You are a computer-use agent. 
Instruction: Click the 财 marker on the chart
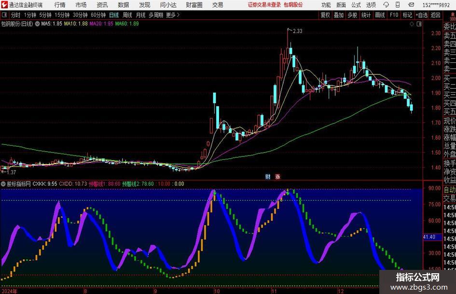268,176
